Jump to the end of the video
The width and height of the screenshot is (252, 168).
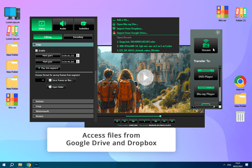point(172,121)
